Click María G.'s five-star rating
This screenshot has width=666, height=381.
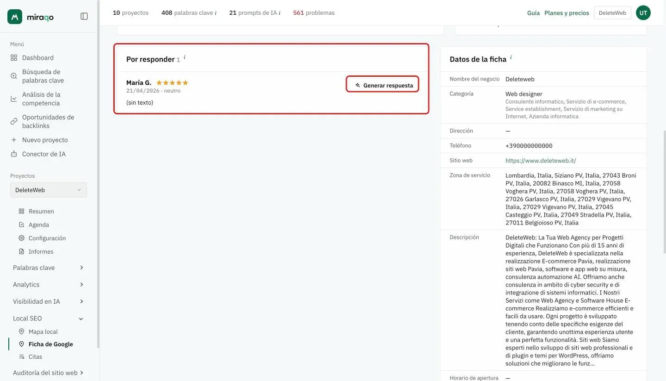[172, 83]
